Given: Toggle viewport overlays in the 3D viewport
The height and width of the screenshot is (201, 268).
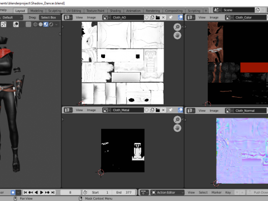Looking at the screenshot, I should 16,25.
